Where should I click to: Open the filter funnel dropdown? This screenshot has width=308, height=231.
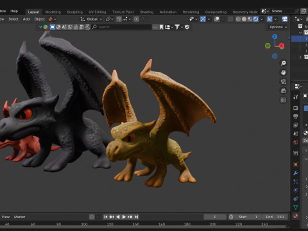179,27
